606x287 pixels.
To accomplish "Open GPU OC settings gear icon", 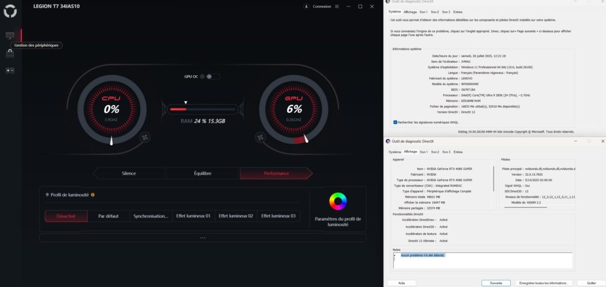I will tap(202, 76).
